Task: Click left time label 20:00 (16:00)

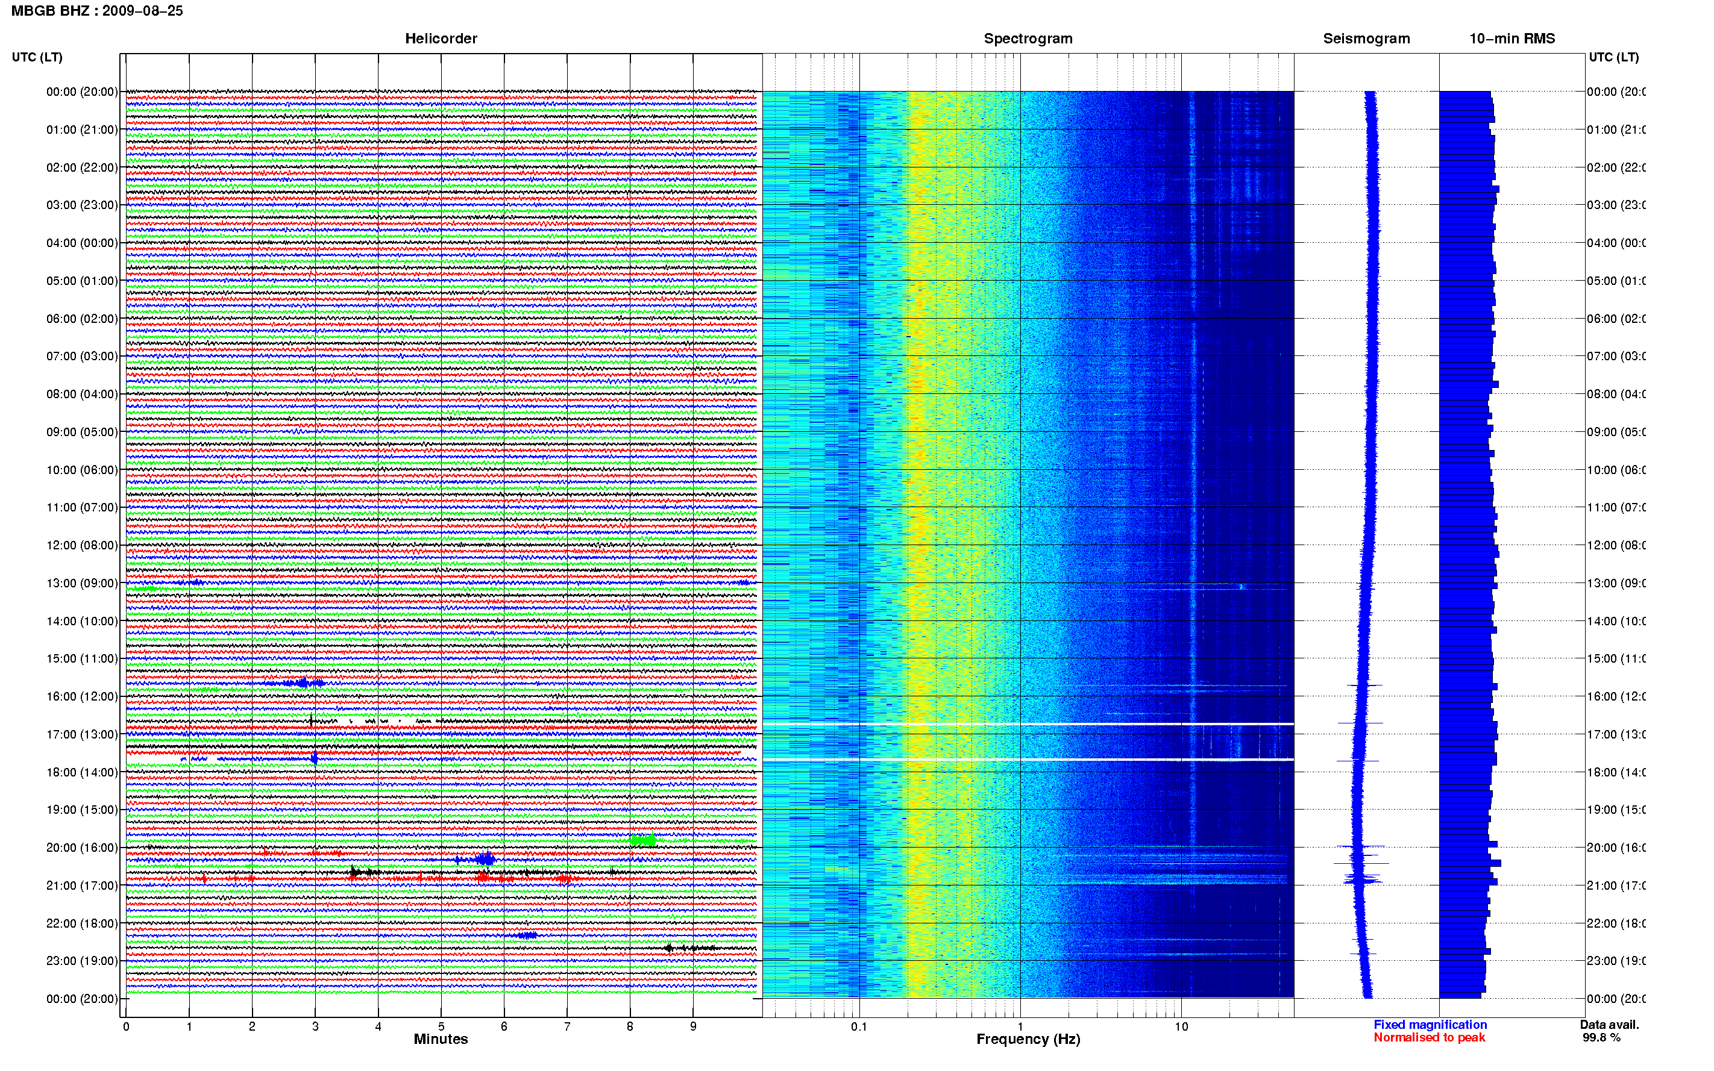Action: pos(82,847)
